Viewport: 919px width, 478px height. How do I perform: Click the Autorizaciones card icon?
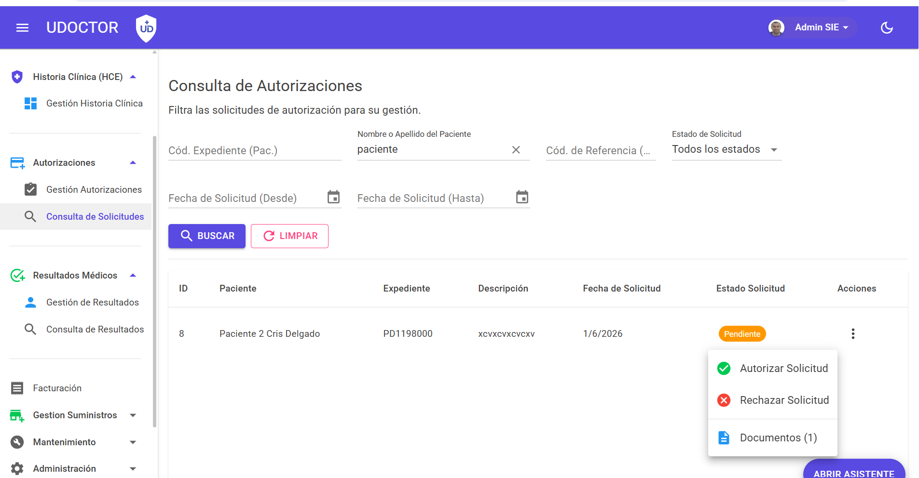tap(17, 163)
